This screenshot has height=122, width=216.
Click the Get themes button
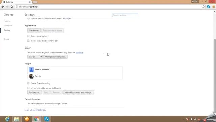tap(34, 30)
